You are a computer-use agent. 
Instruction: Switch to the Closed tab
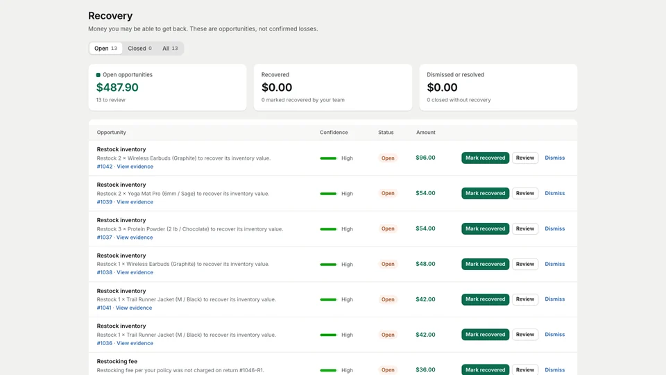(x=139, y=49)
